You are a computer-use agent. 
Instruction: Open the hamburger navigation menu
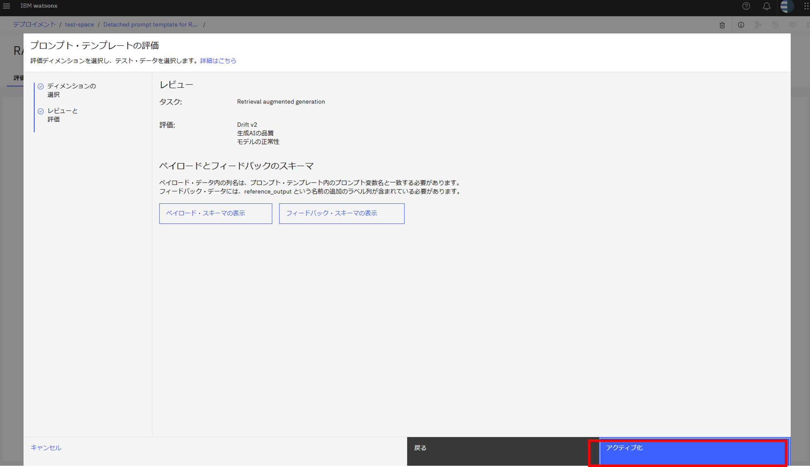[x=7, y=6]
